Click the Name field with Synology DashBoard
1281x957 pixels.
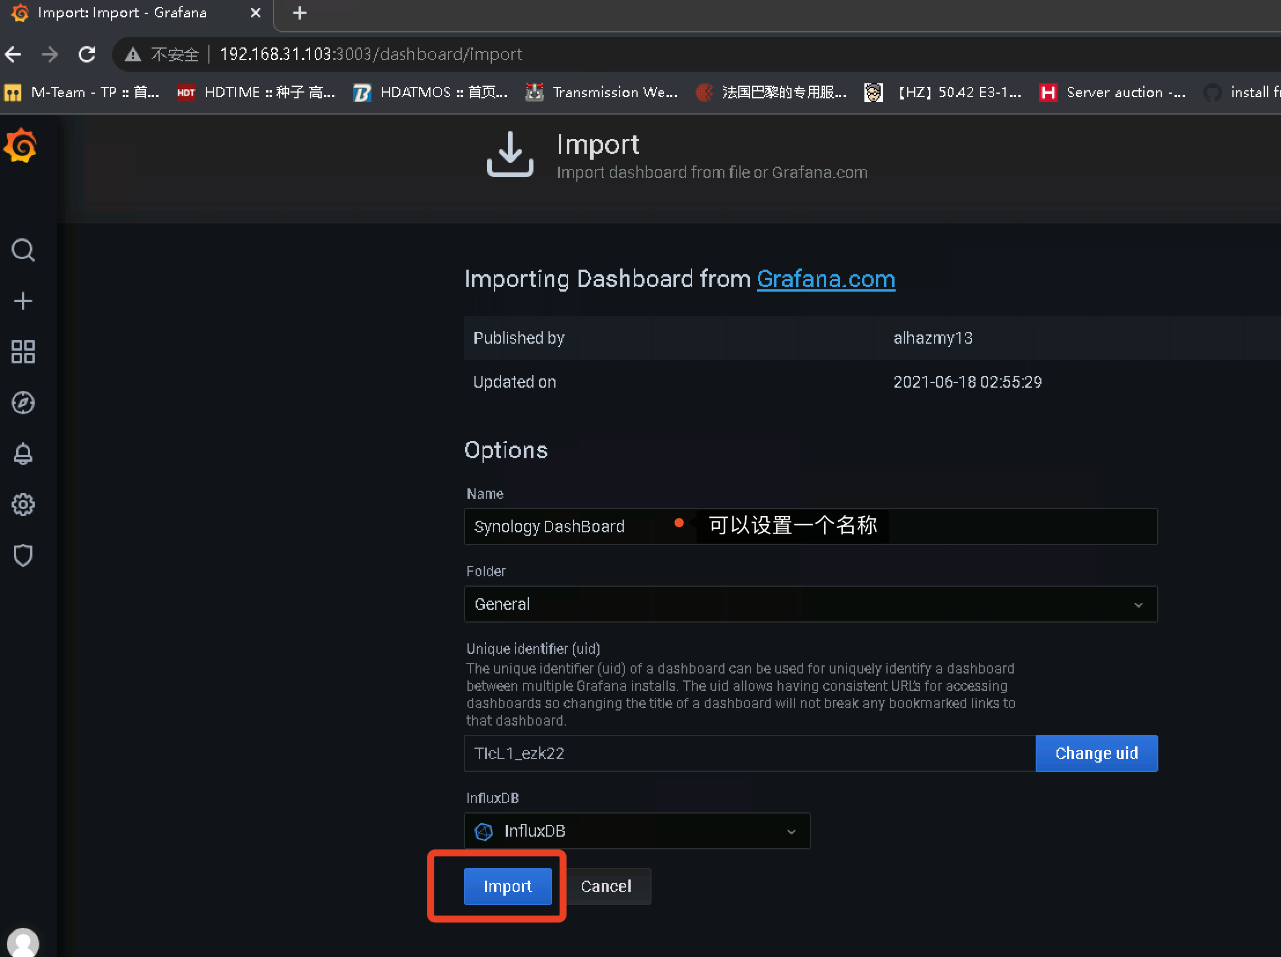(811, 527)
